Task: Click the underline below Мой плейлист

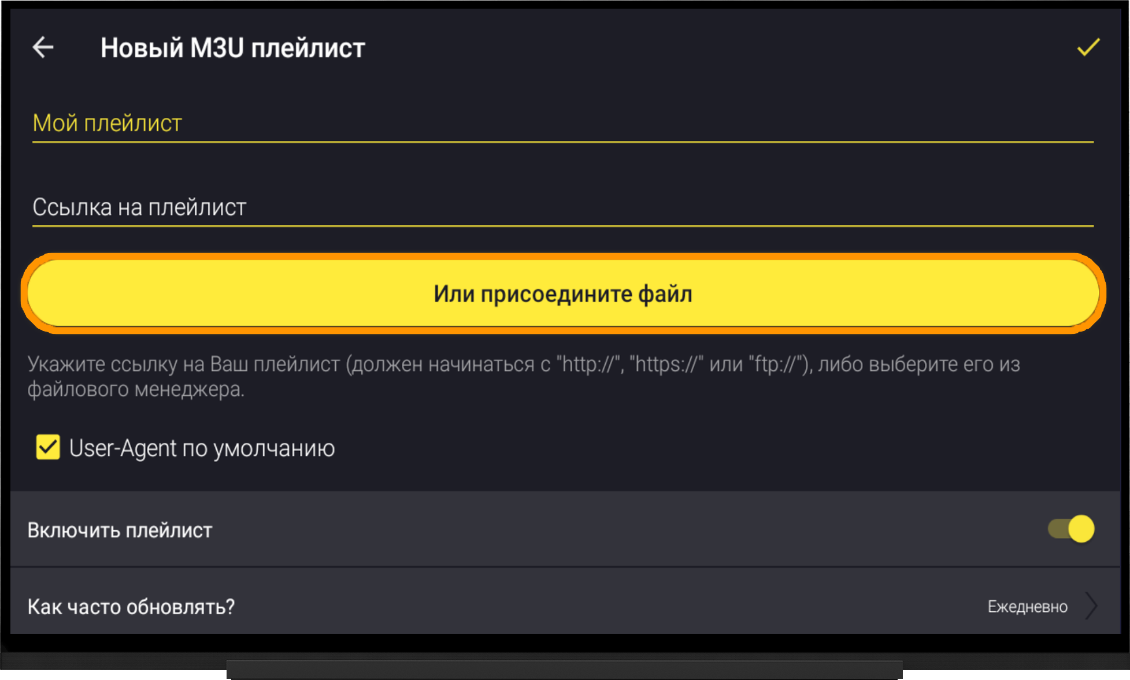Action: tap(563, 142)
